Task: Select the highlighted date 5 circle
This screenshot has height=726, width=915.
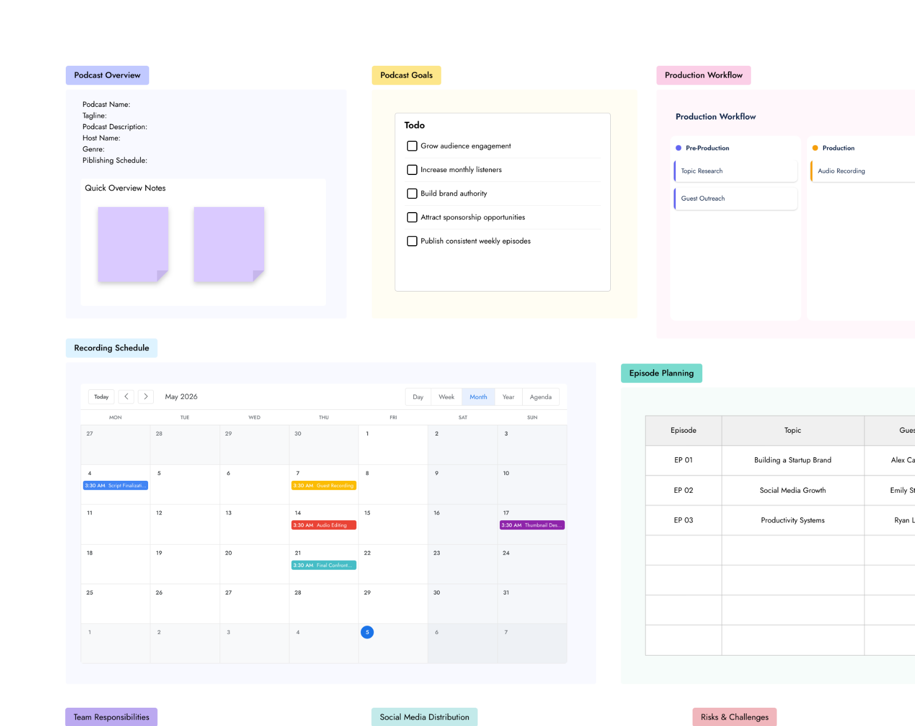Action: point(367,632)
